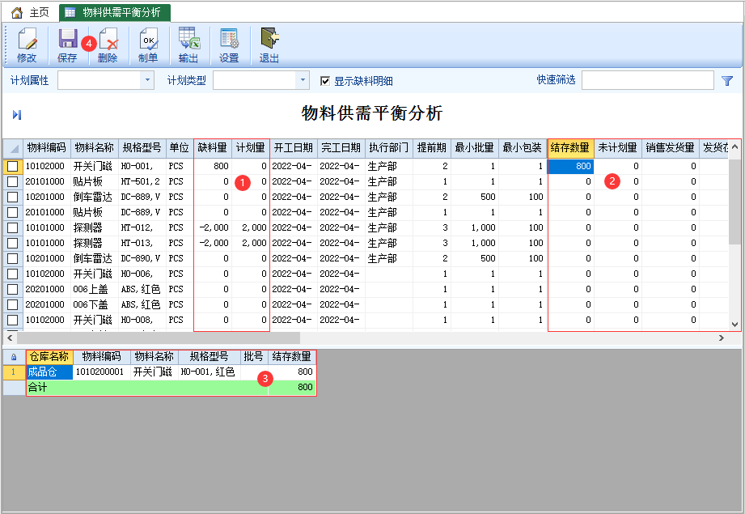Image resolution: width=745 pixels, height=514 pixels.
Task: Click the 缺料量 value 800 in the first row
Action: tap(213, 166)
